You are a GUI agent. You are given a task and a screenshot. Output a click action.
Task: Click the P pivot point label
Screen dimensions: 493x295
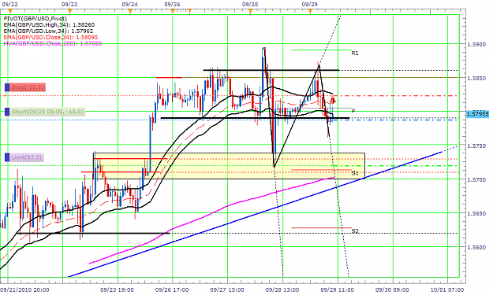[353, 111]
